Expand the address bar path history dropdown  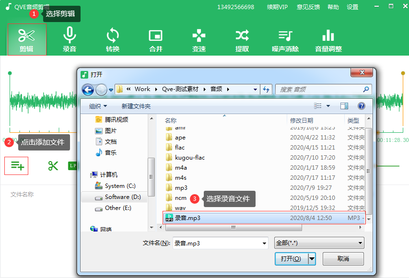click(255, 90)
